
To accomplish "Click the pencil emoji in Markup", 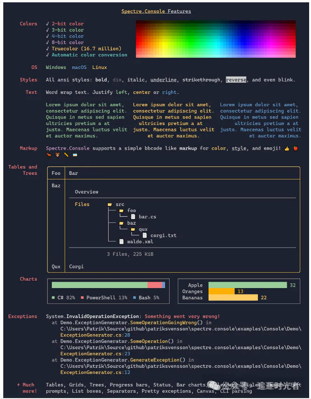I will [x=66, y=155].
